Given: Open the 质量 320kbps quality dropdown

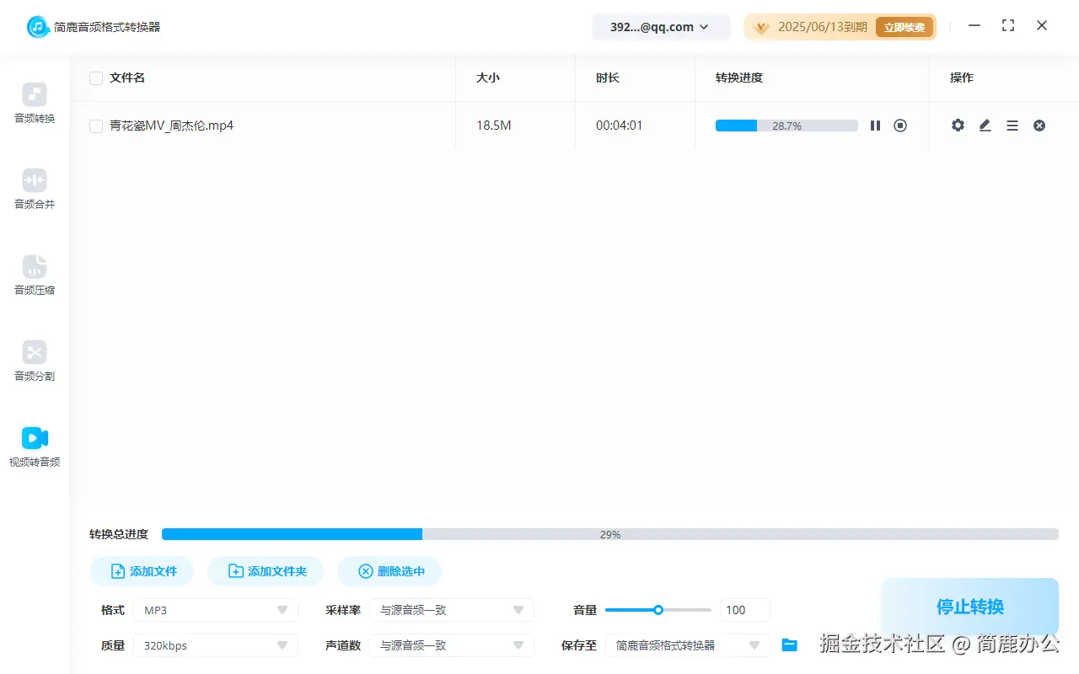Looking at the screenshot, I should (x=216, y=645).
